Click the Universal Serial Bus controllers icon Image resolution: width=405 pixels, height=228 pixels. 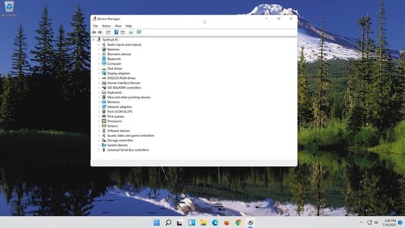104,150
